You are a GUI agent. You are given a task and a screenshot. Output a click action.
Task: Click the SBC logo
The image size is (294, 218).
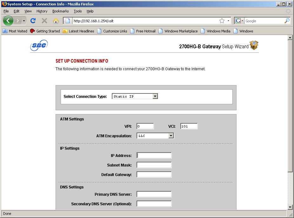(39, 45)
